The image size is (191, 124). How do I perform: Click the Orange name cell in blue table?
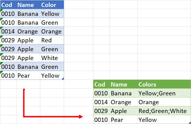pyautogui.click(x=27, y=31)
